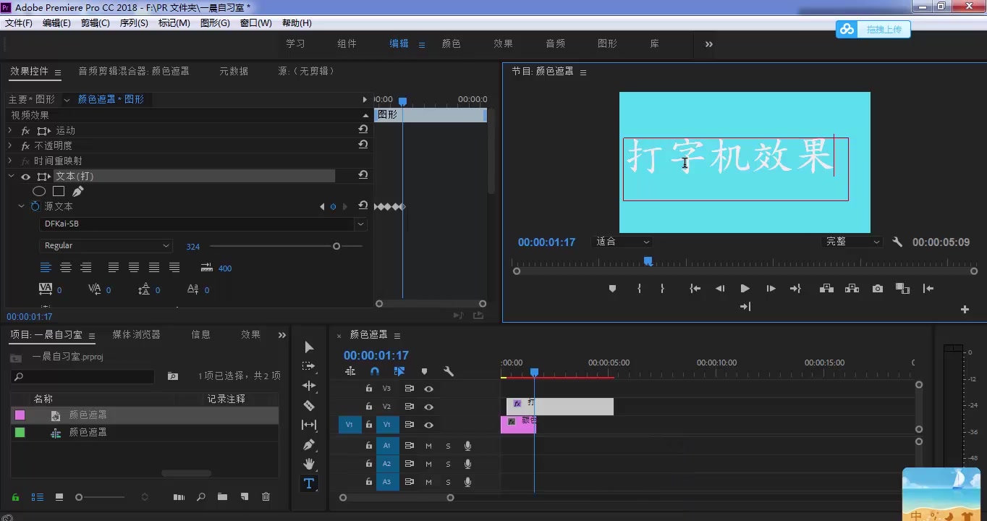Toggle V2 track output eye

(x=428, y=407)
